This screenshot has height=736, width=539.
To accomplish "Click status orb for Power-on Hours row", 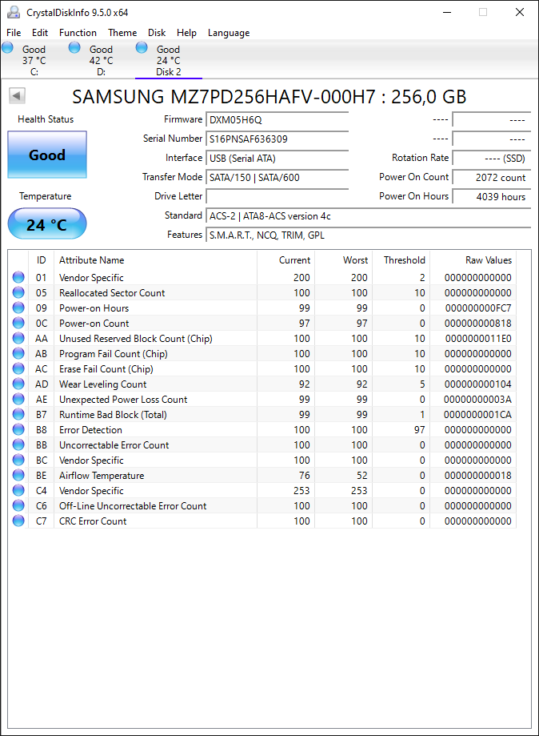I will point(18,308).
